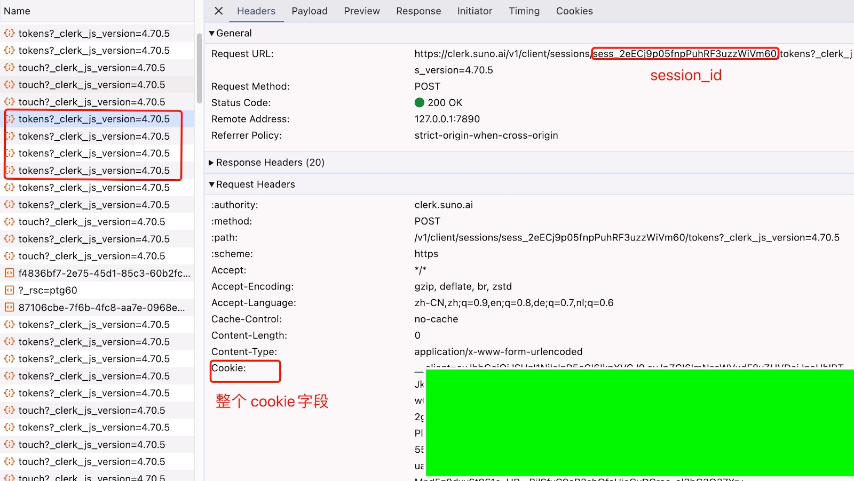Click the gzip, deflate, br, zstd value

click(463, 286)
